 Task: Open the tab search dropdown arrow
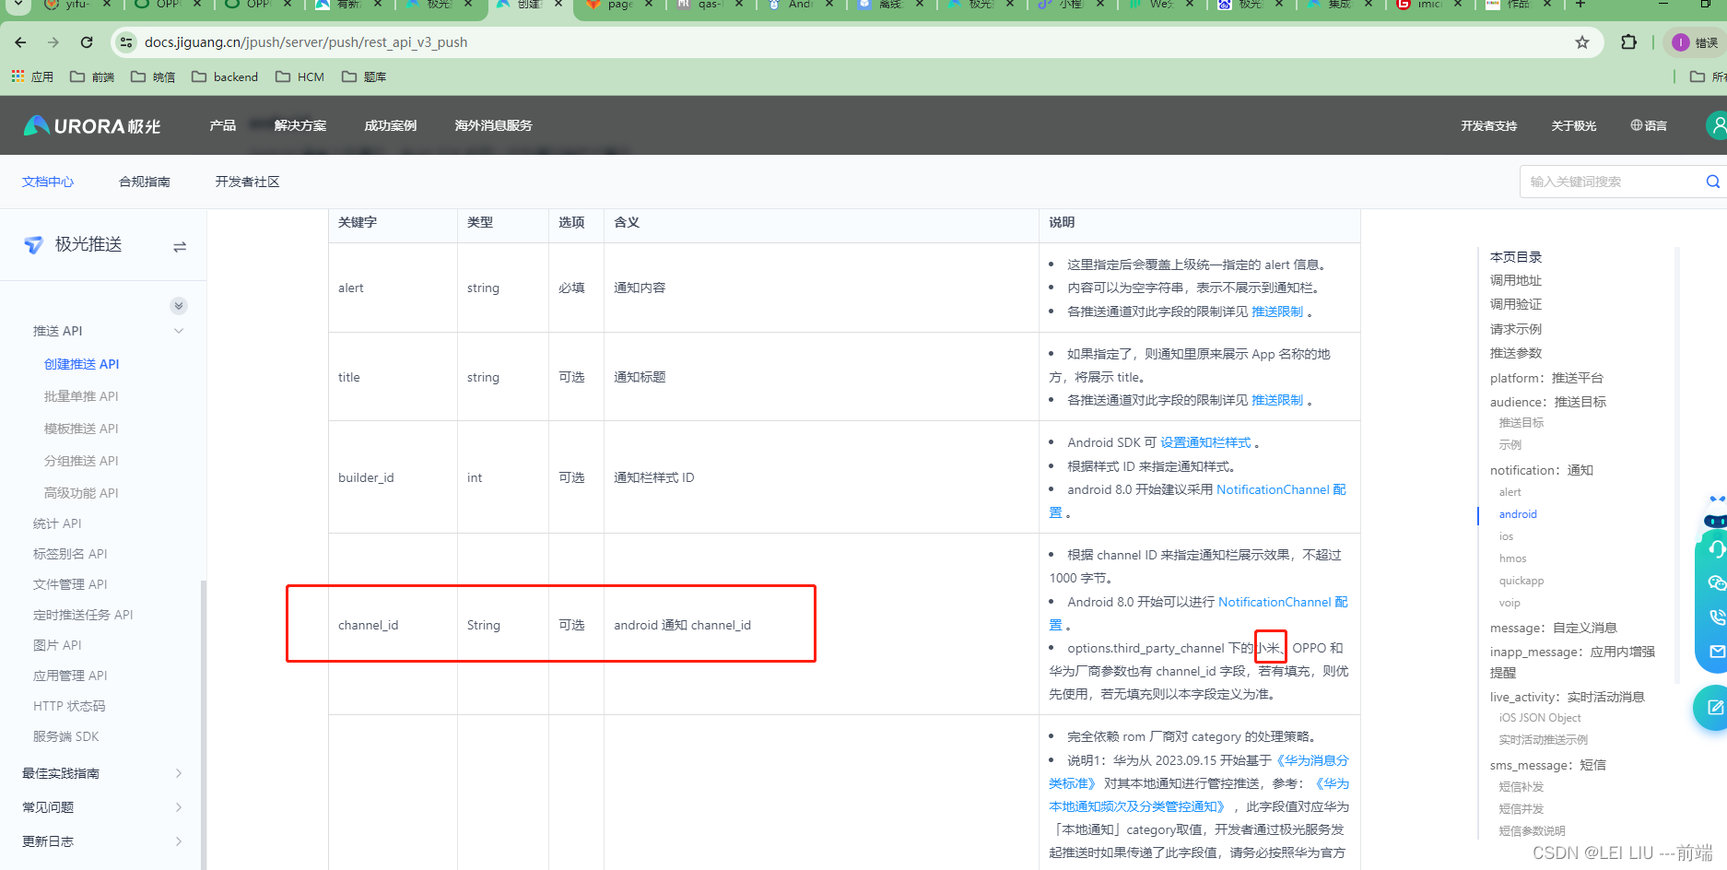18,5
